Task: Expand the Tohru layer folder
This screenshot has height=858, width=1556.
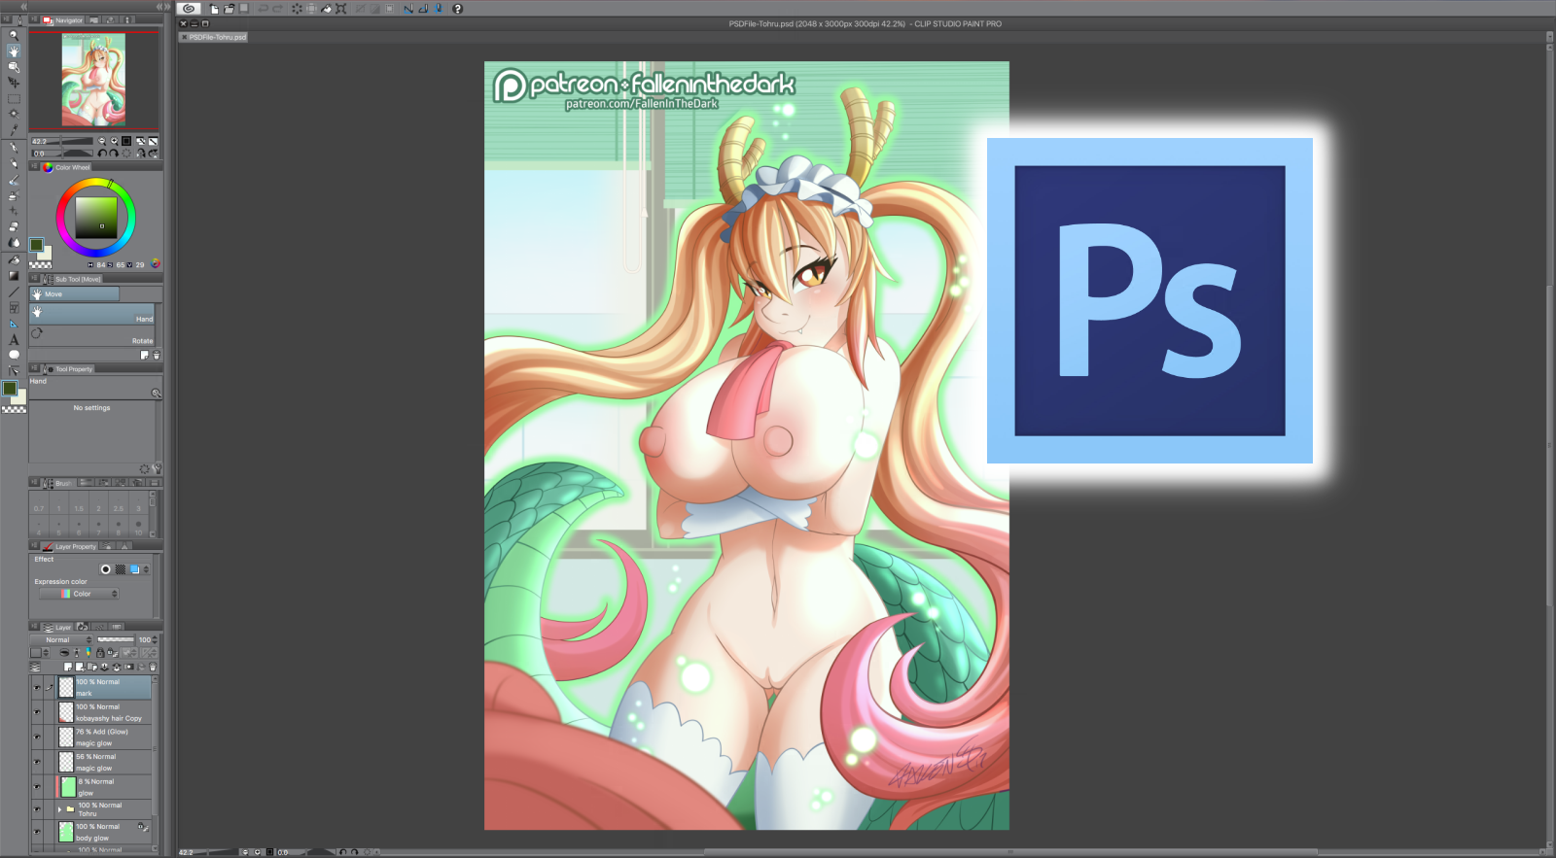Action: click(59, 809)
